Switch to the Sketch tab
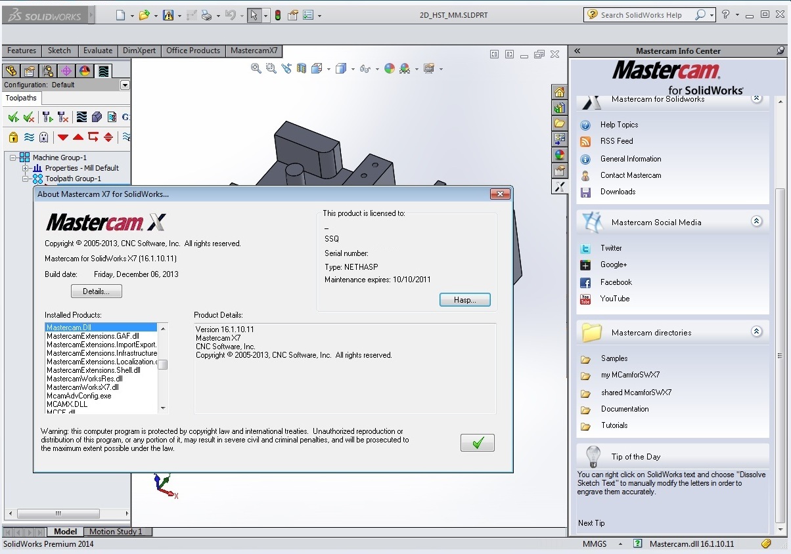The image size is (791, 554). point(59,51)
